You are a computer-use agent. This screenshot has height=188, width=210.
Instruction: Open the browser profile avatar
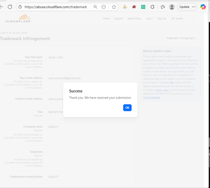pyautogui.click(x=172, y=7)
